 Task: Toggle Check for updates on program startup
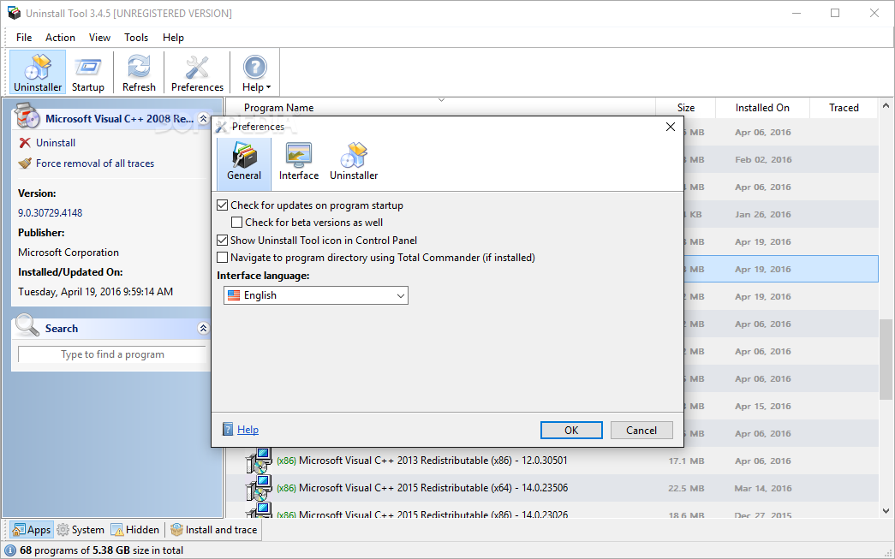coord(223,205)
